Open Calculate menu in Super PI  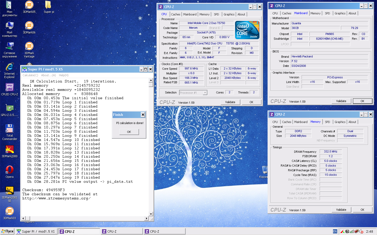[x=30, y=75]
